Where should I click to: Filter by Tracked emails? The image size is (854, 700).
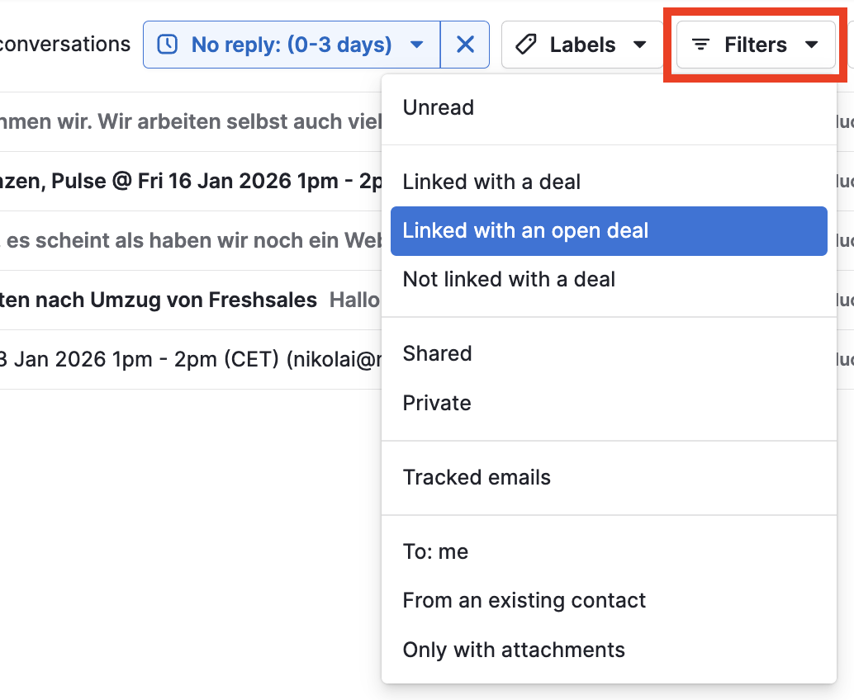click(477, 477)
